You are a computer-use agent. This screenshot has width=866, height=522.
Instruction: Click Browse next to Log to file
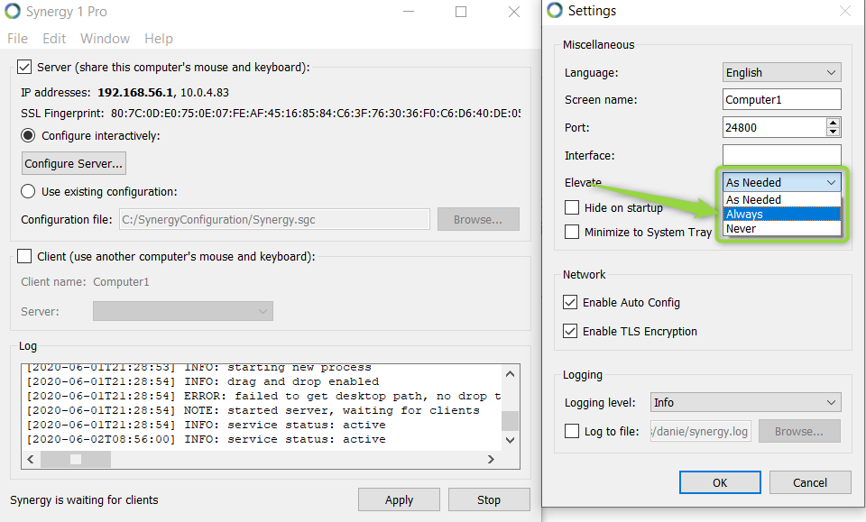coord(799,431)
